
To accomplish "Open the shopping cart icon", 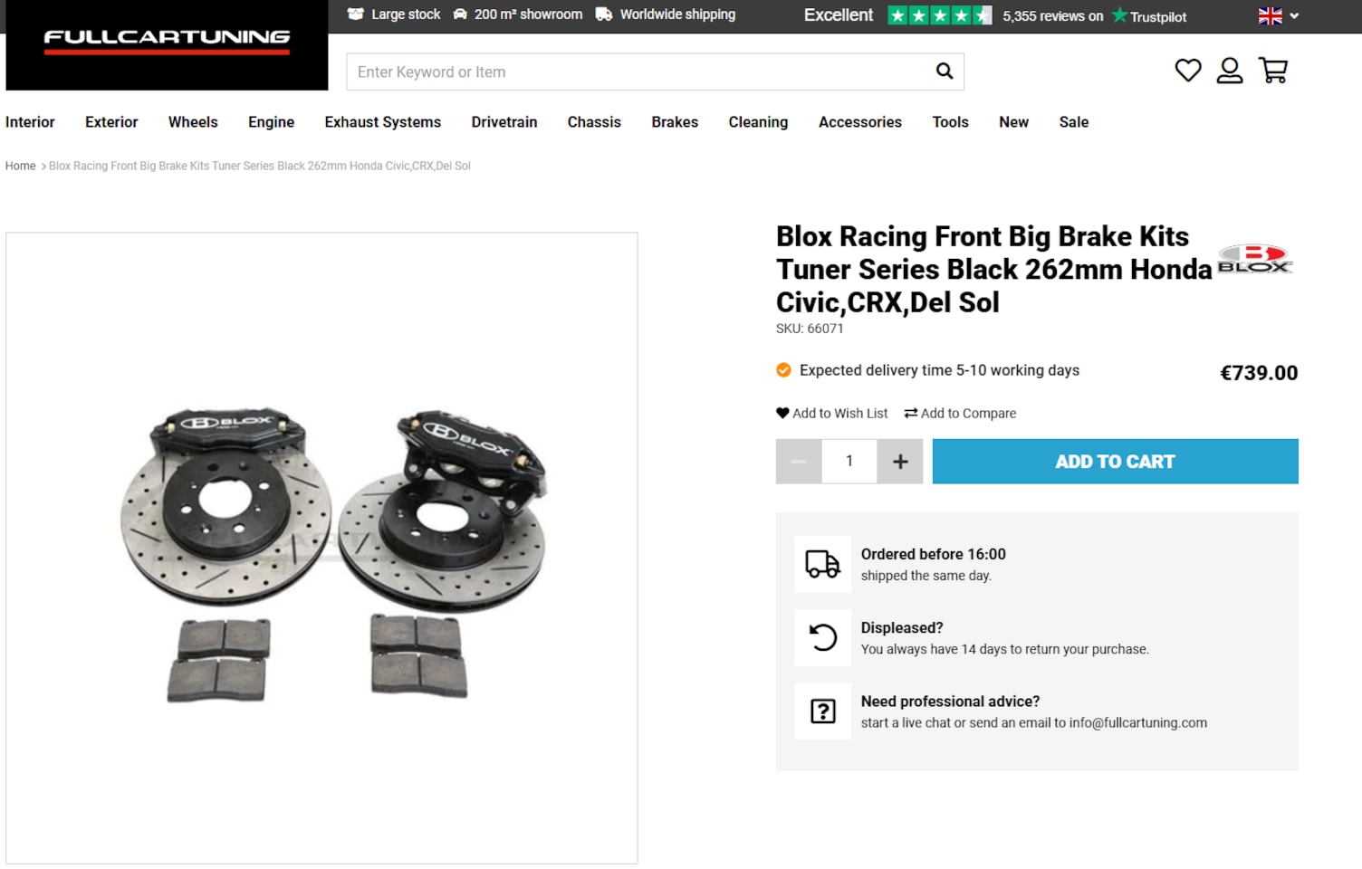I will point(1273,71).
